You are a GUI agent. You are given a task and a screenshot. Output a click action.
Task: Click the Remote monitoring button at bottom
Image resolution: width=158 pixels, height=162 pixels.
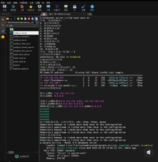[x=22, y=156]
